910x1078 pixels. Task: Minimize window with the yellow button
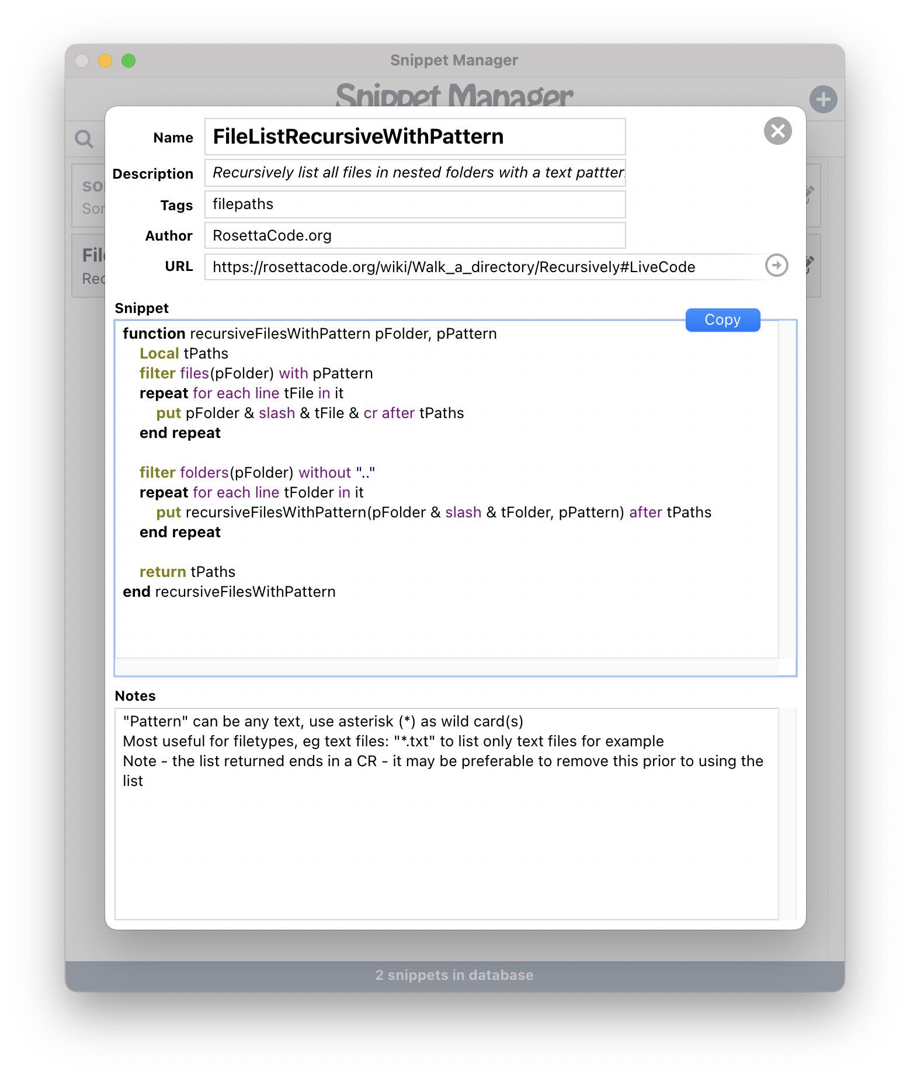coord(105,61)
